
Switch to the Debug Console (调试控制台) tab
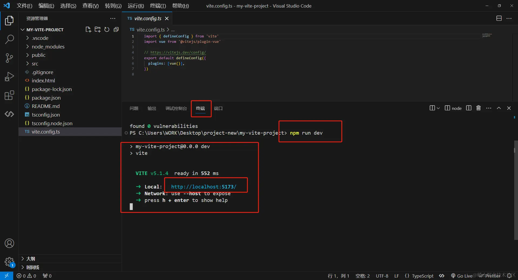176,108
